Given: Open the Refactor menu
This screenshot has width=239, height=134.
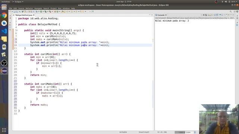Looking at the screenshot, I should (29, 8).
